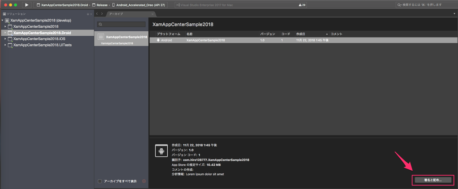Open the Android_Accelerated_Oreo device selector
The height and width of the screenshot is (189, 458).
pos(139,5)
